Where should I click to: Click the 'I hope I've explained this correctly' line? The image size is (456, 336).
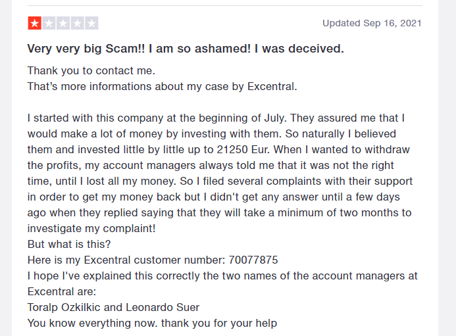tap(132, 276)
